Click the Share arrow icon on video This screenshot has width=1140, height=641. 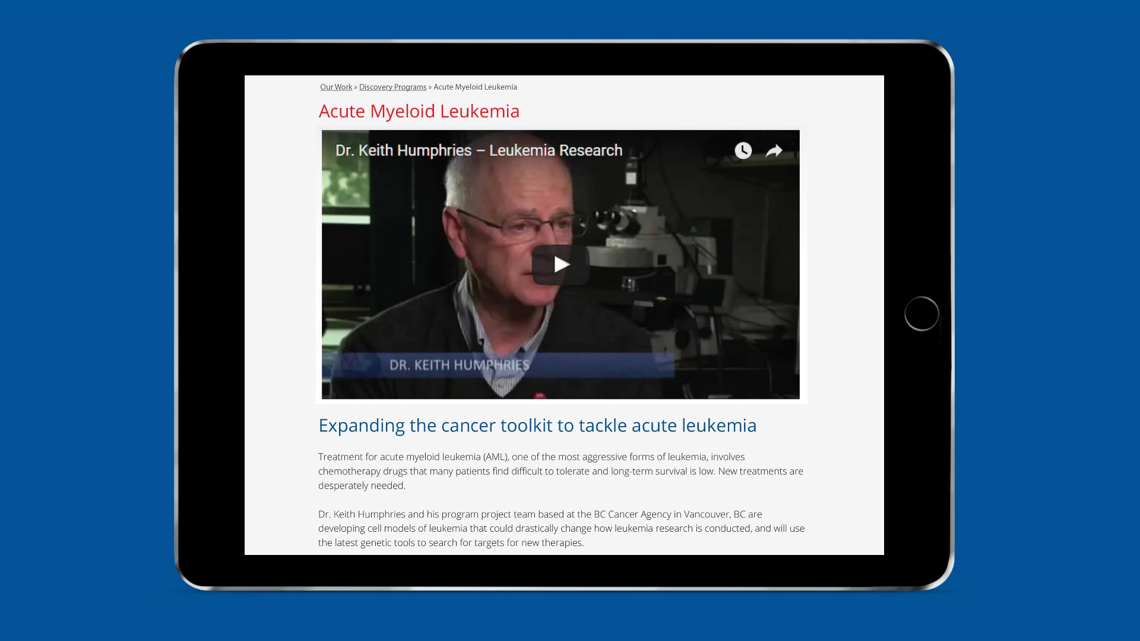coord(774,151)
